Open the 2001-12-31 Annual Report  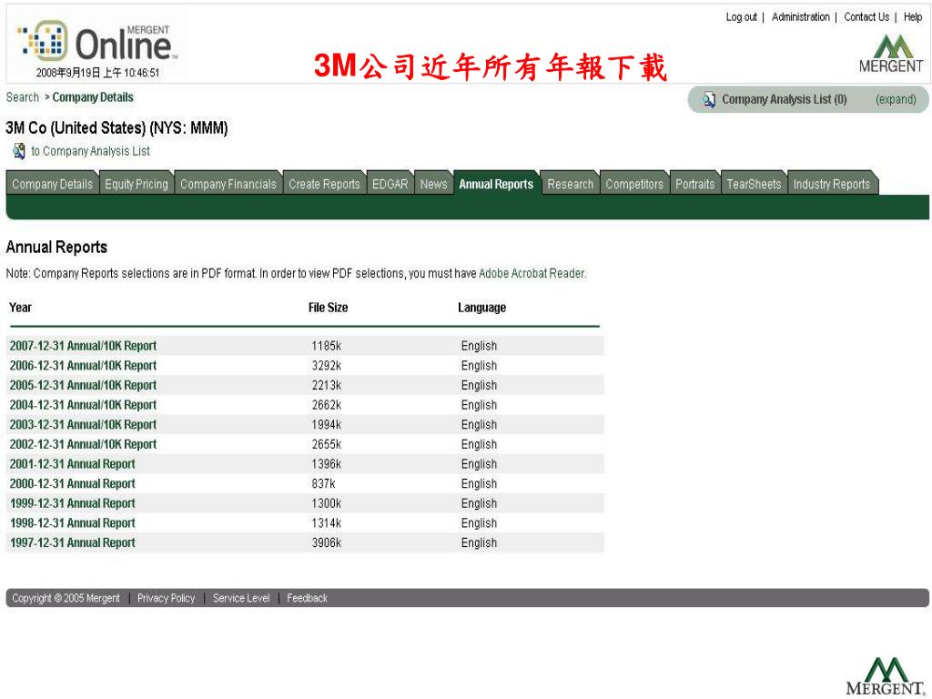point(72,463)
